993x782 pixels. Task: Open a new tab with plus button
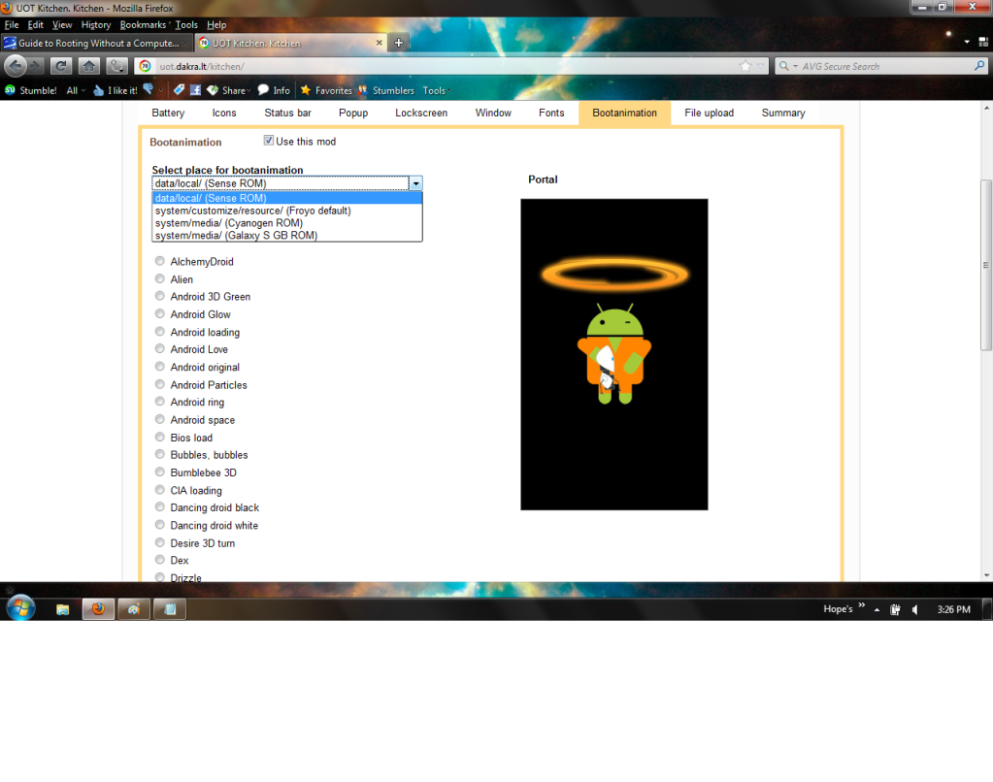coord(398,43)
